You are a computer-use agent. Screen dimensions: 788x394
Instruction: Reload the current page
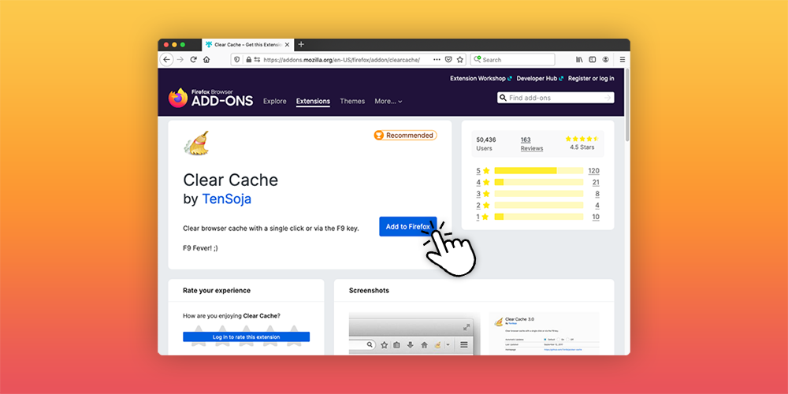point(193,59)
